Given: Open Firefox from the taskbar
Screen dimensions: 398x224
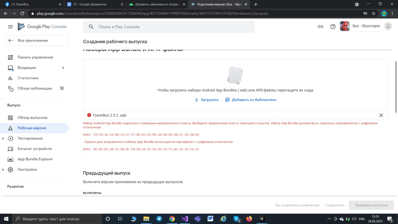Looking at the screenshot, I should pyautogui.click(x=249, y=219).
